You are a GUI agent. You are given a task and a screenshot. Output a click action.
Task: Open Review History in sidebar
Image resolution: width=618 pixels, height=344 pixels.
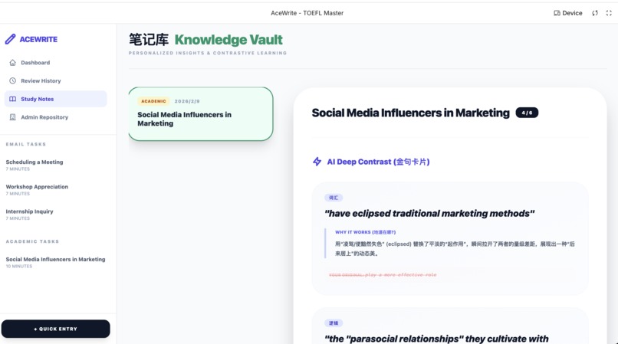55,80
